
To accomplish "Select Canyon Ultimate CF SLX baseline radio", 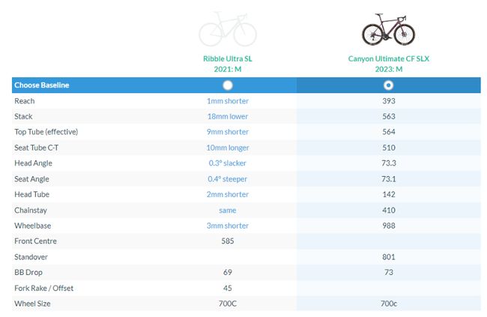I will [x=389, y=85].
